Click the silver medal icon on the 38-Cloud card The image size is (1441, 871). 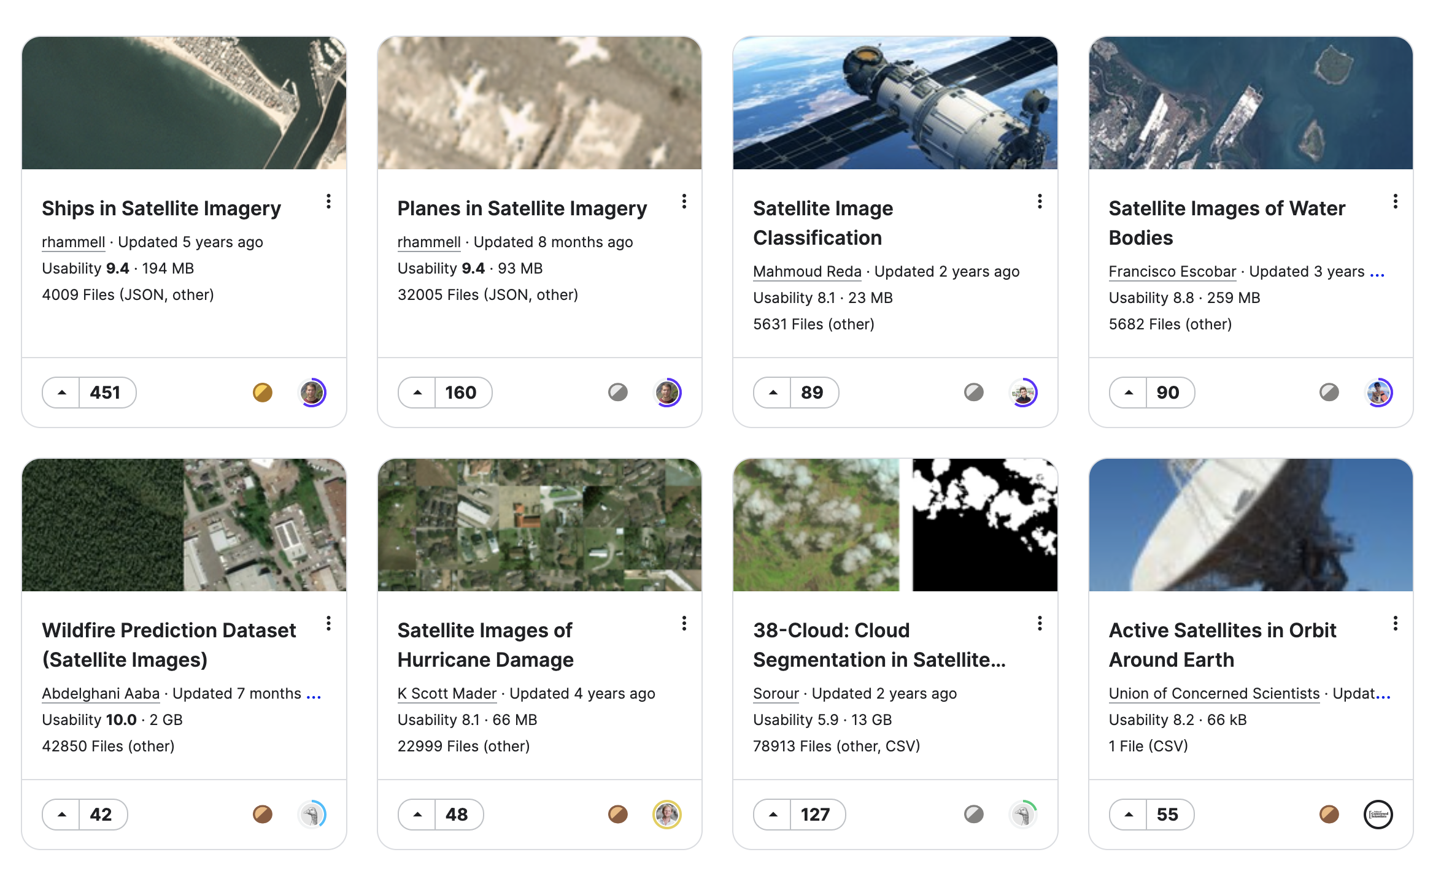click(974, 815)
